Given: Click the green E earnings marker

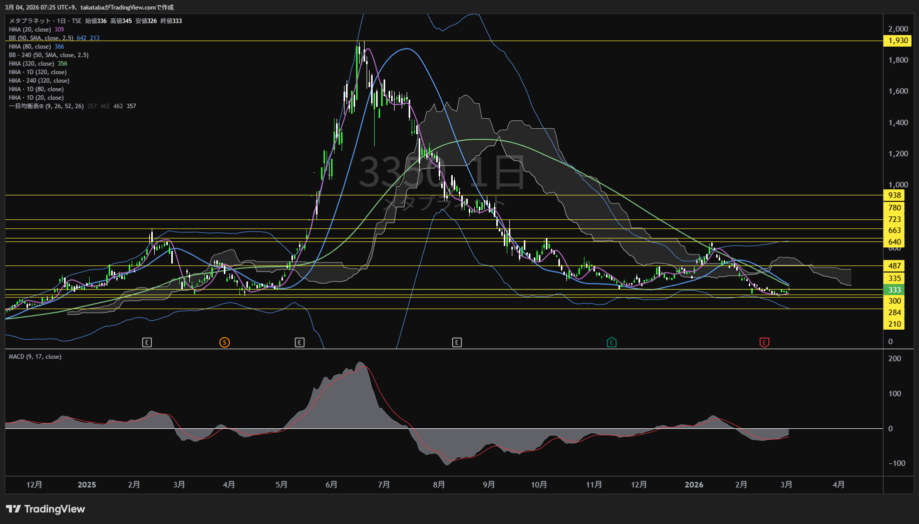Looking at the screenshot, I should coord(611,343).
